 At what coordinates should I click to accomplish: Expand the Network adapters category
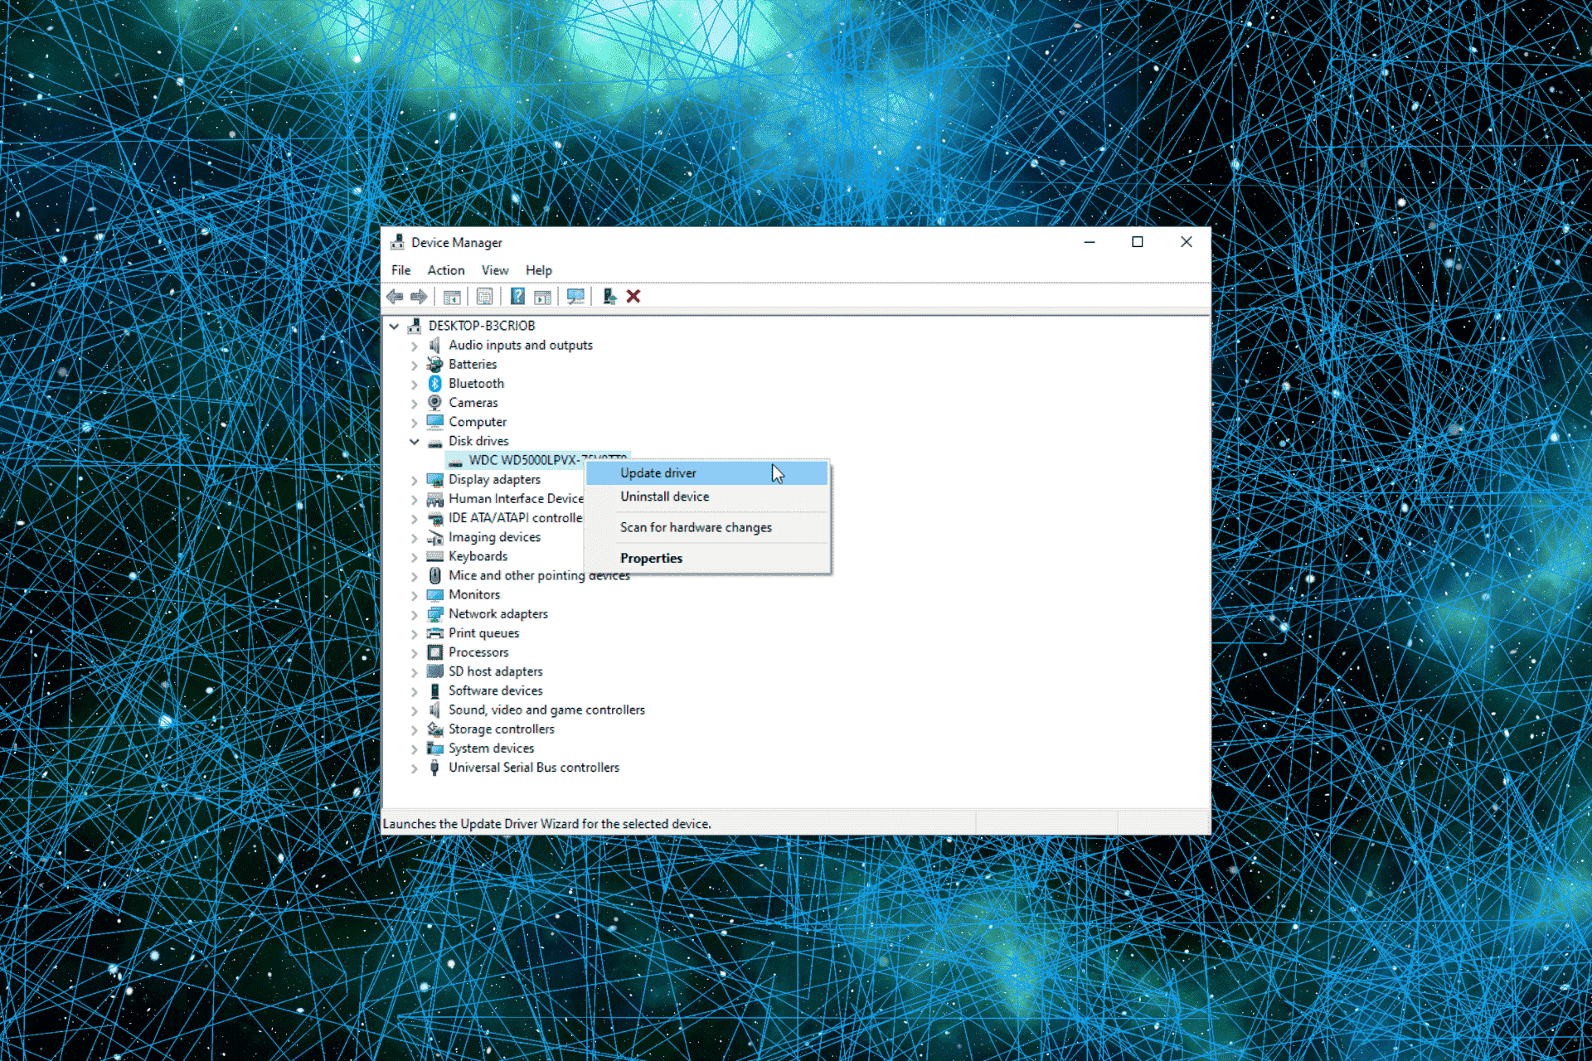pyautogui.click(x=415, y=613)
